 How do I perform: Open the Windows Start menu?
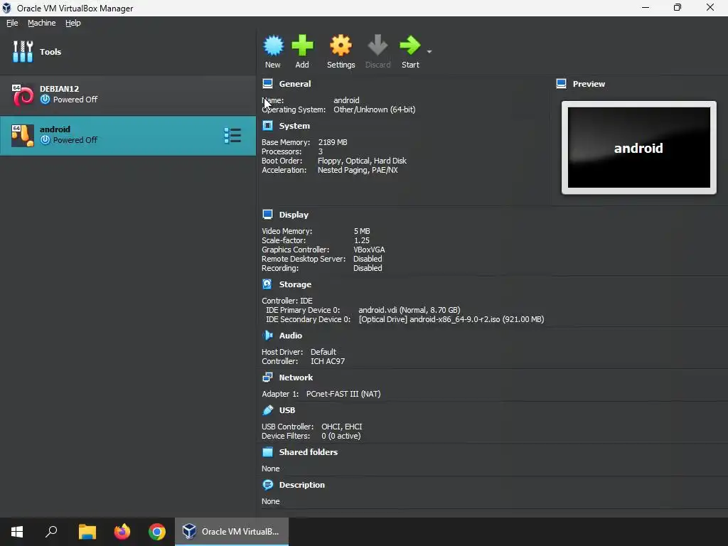(17, 532)
